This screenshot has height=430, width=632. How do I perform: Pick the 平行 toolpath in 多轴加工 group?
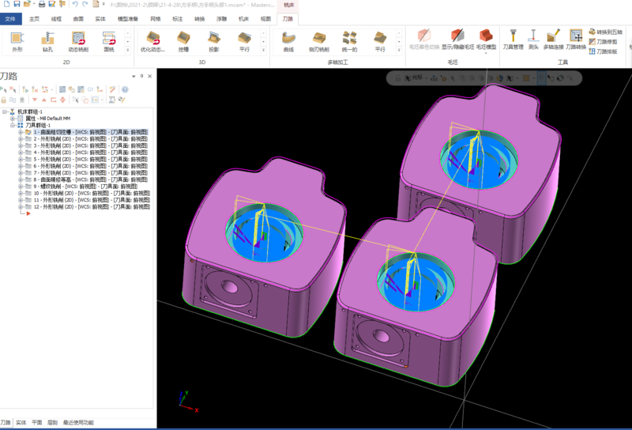pos(380,42)
